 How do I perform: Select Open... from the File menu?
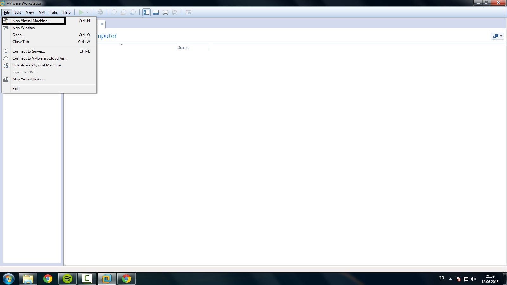(x=49, y=35)
